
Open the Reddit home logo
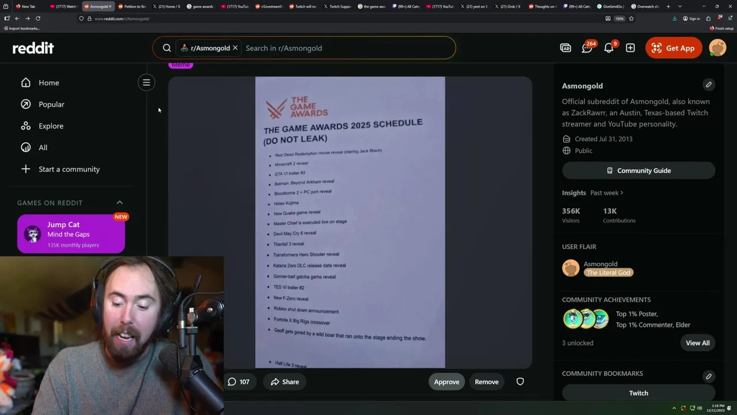[33, 48]
